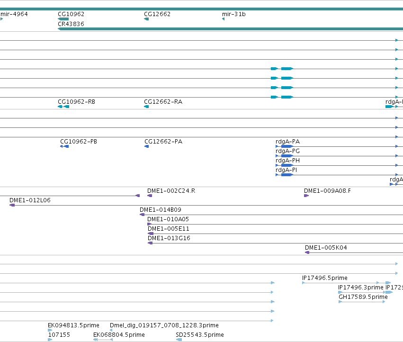Click the DME1-005K04 clone end arrow
The height and width of the screenshot is (342, 403).
pos(307,252)
